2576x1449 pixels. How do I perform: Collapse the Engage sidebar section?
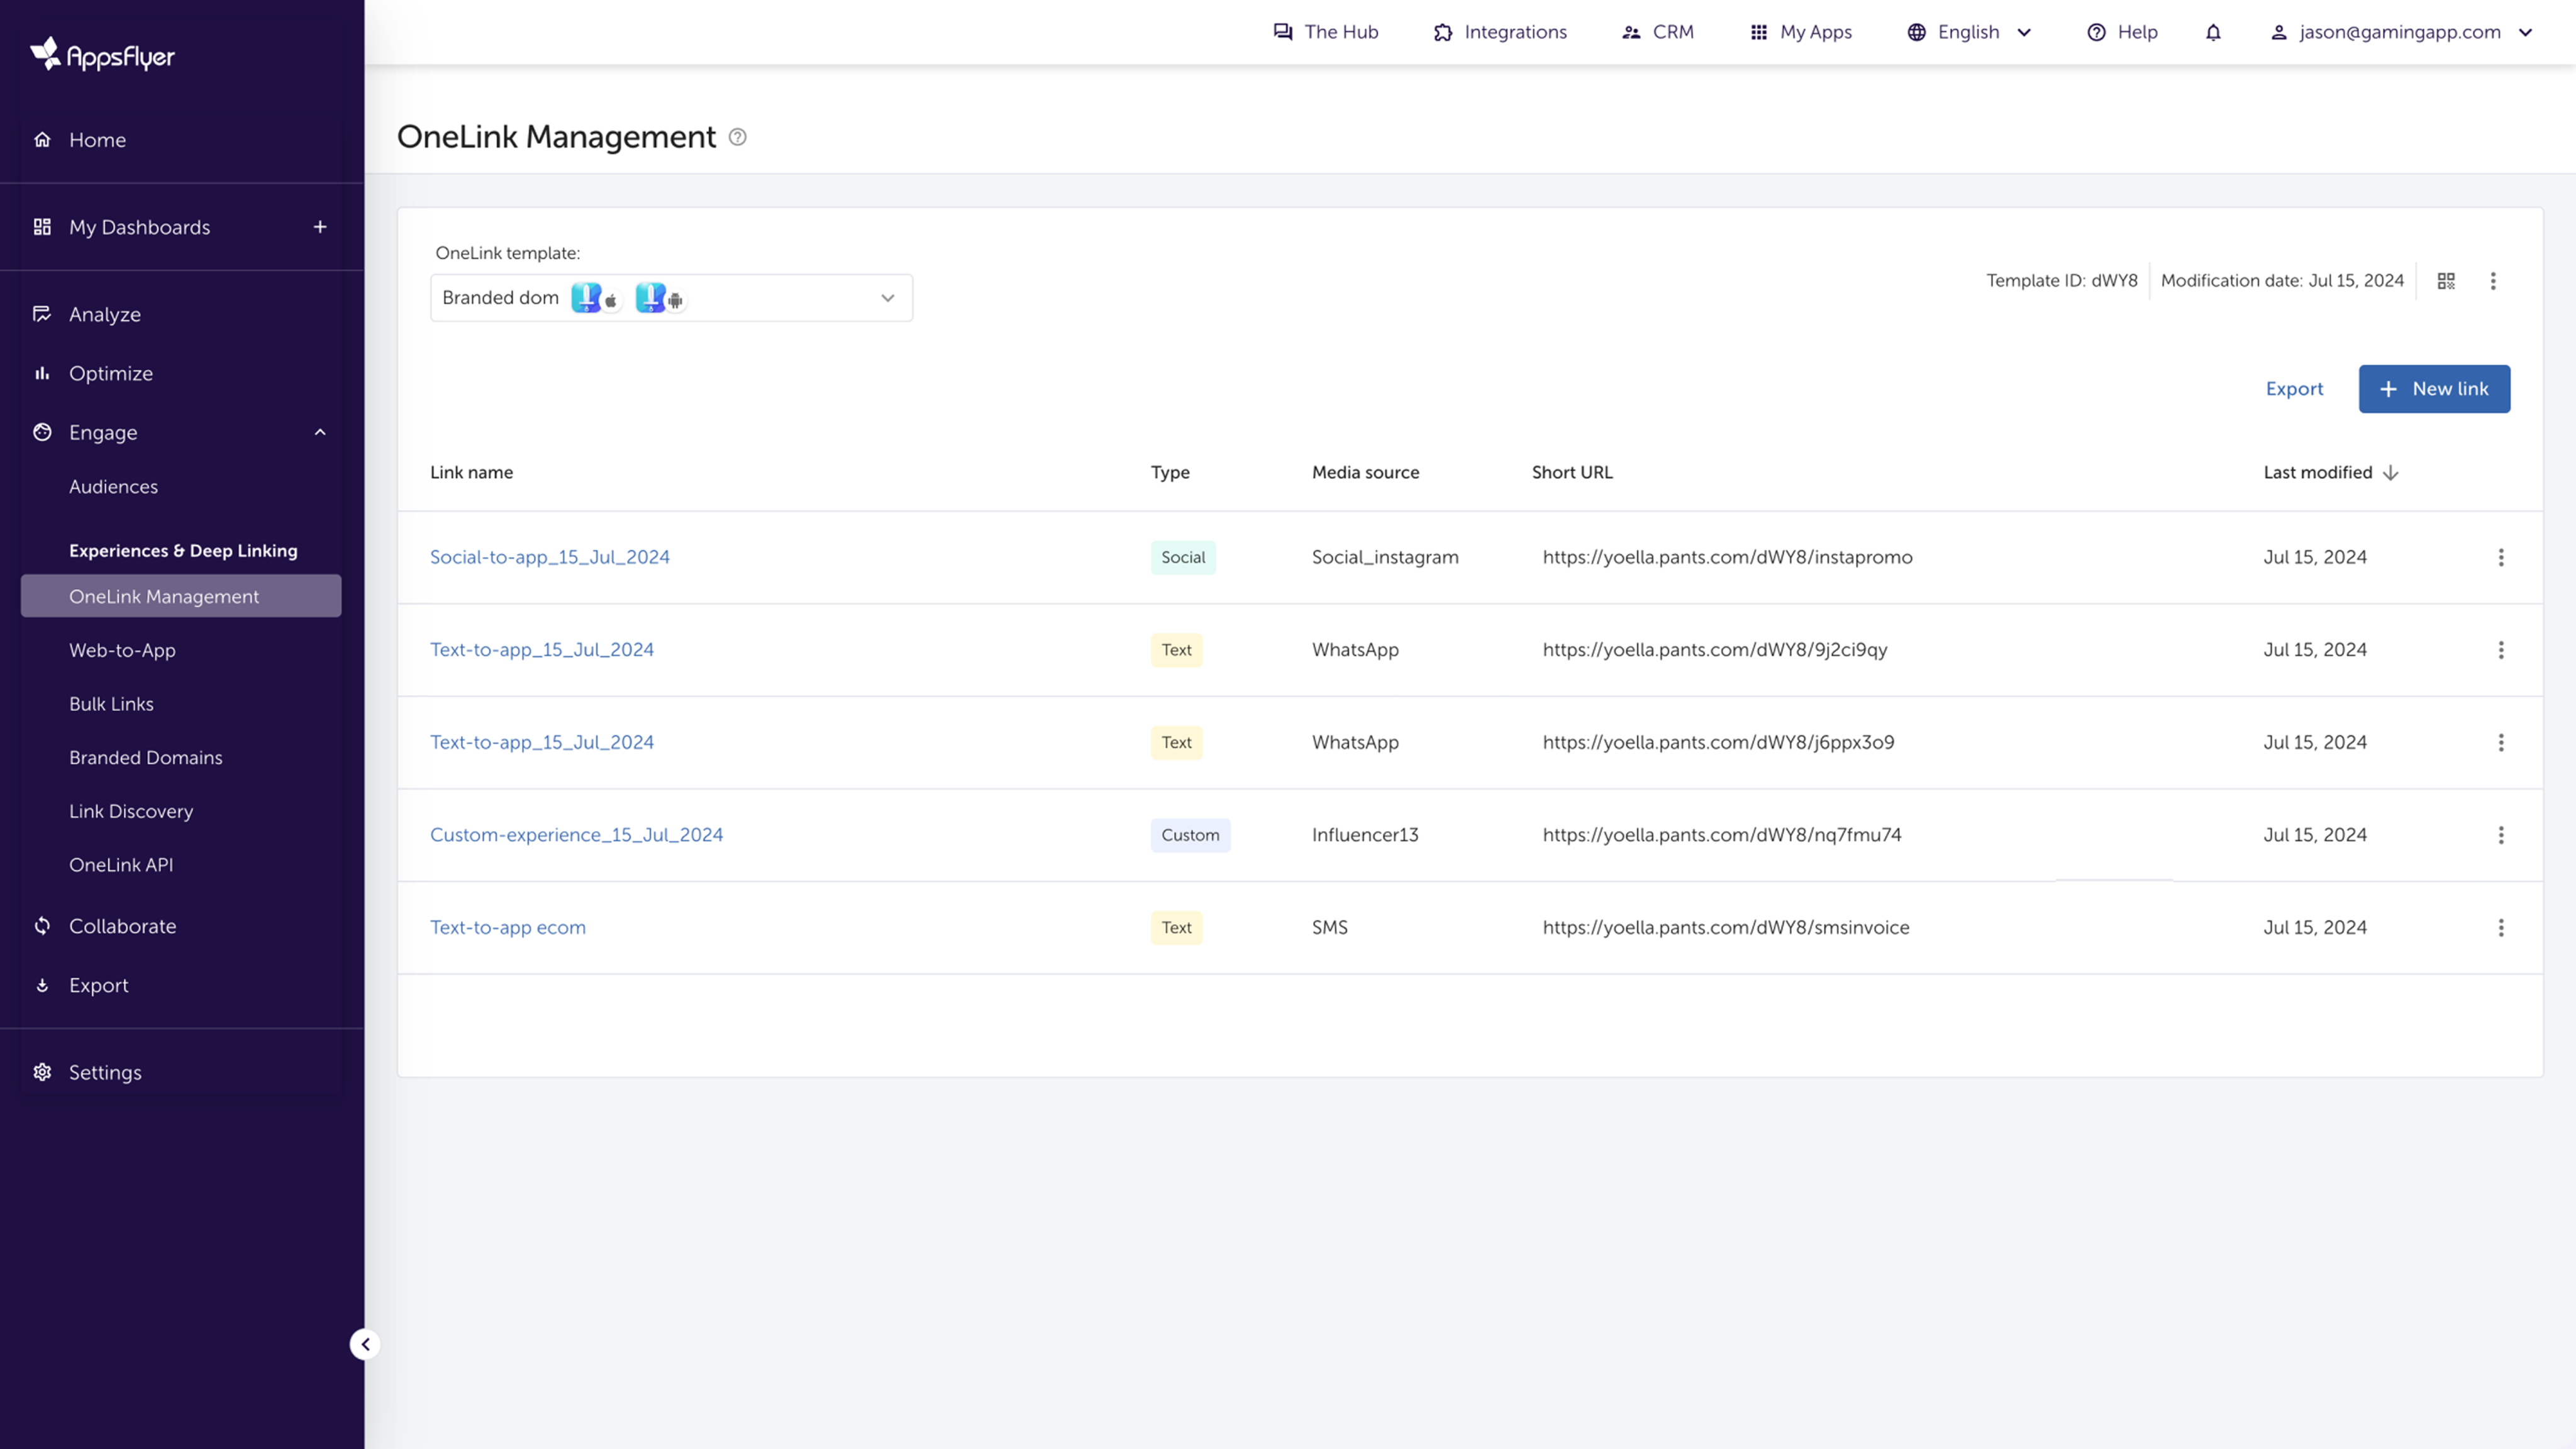(320, 432)
